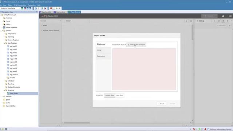Open the flow list icon next to plus
233x131 pixels.
click(x=191, y=21)
